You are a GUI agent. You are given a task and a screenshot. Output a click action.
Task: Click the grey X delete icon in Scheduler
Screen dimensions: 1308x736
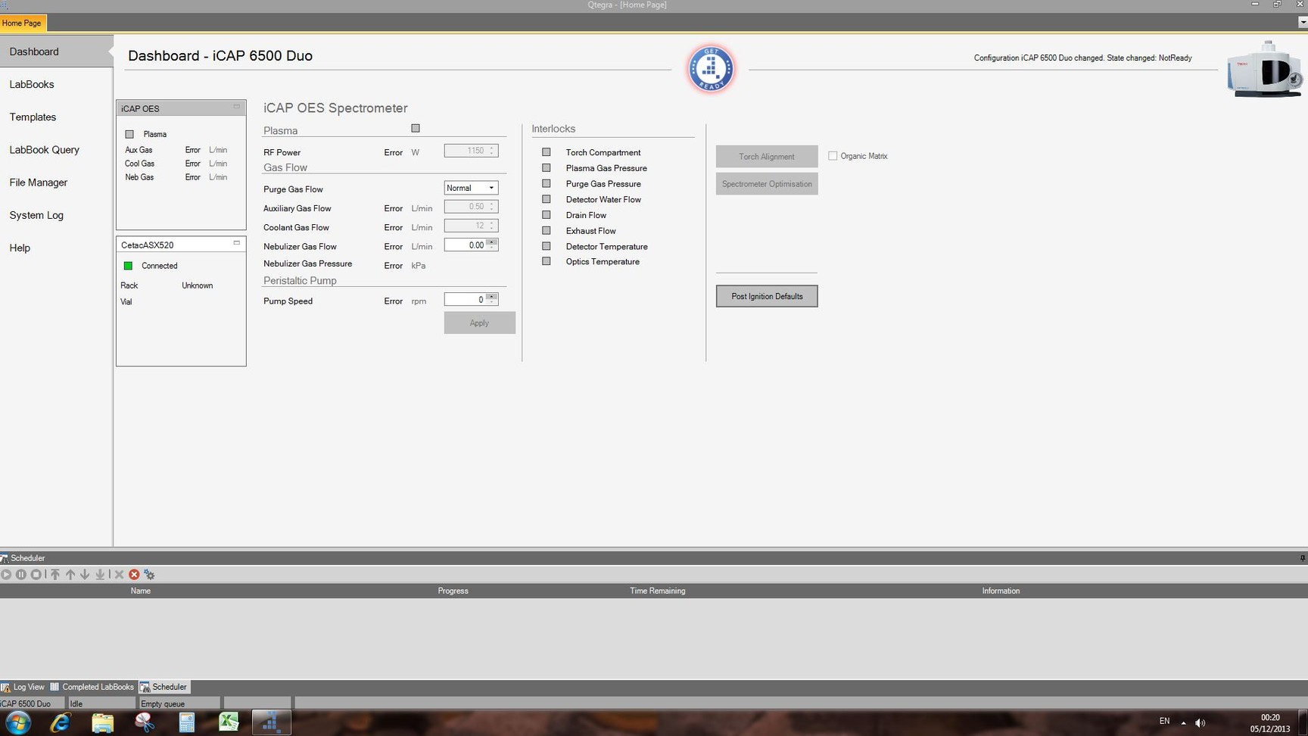pos(119,575)
